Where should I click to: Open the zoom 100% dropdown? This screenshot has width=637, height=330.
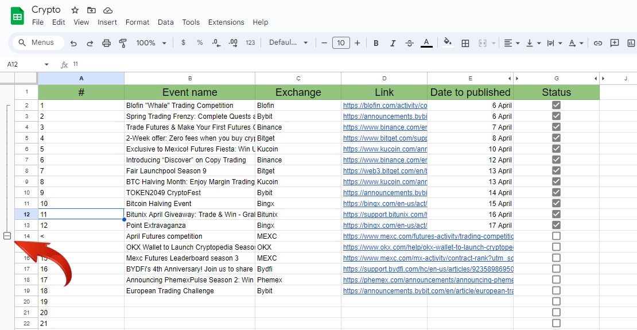[151, 42]
